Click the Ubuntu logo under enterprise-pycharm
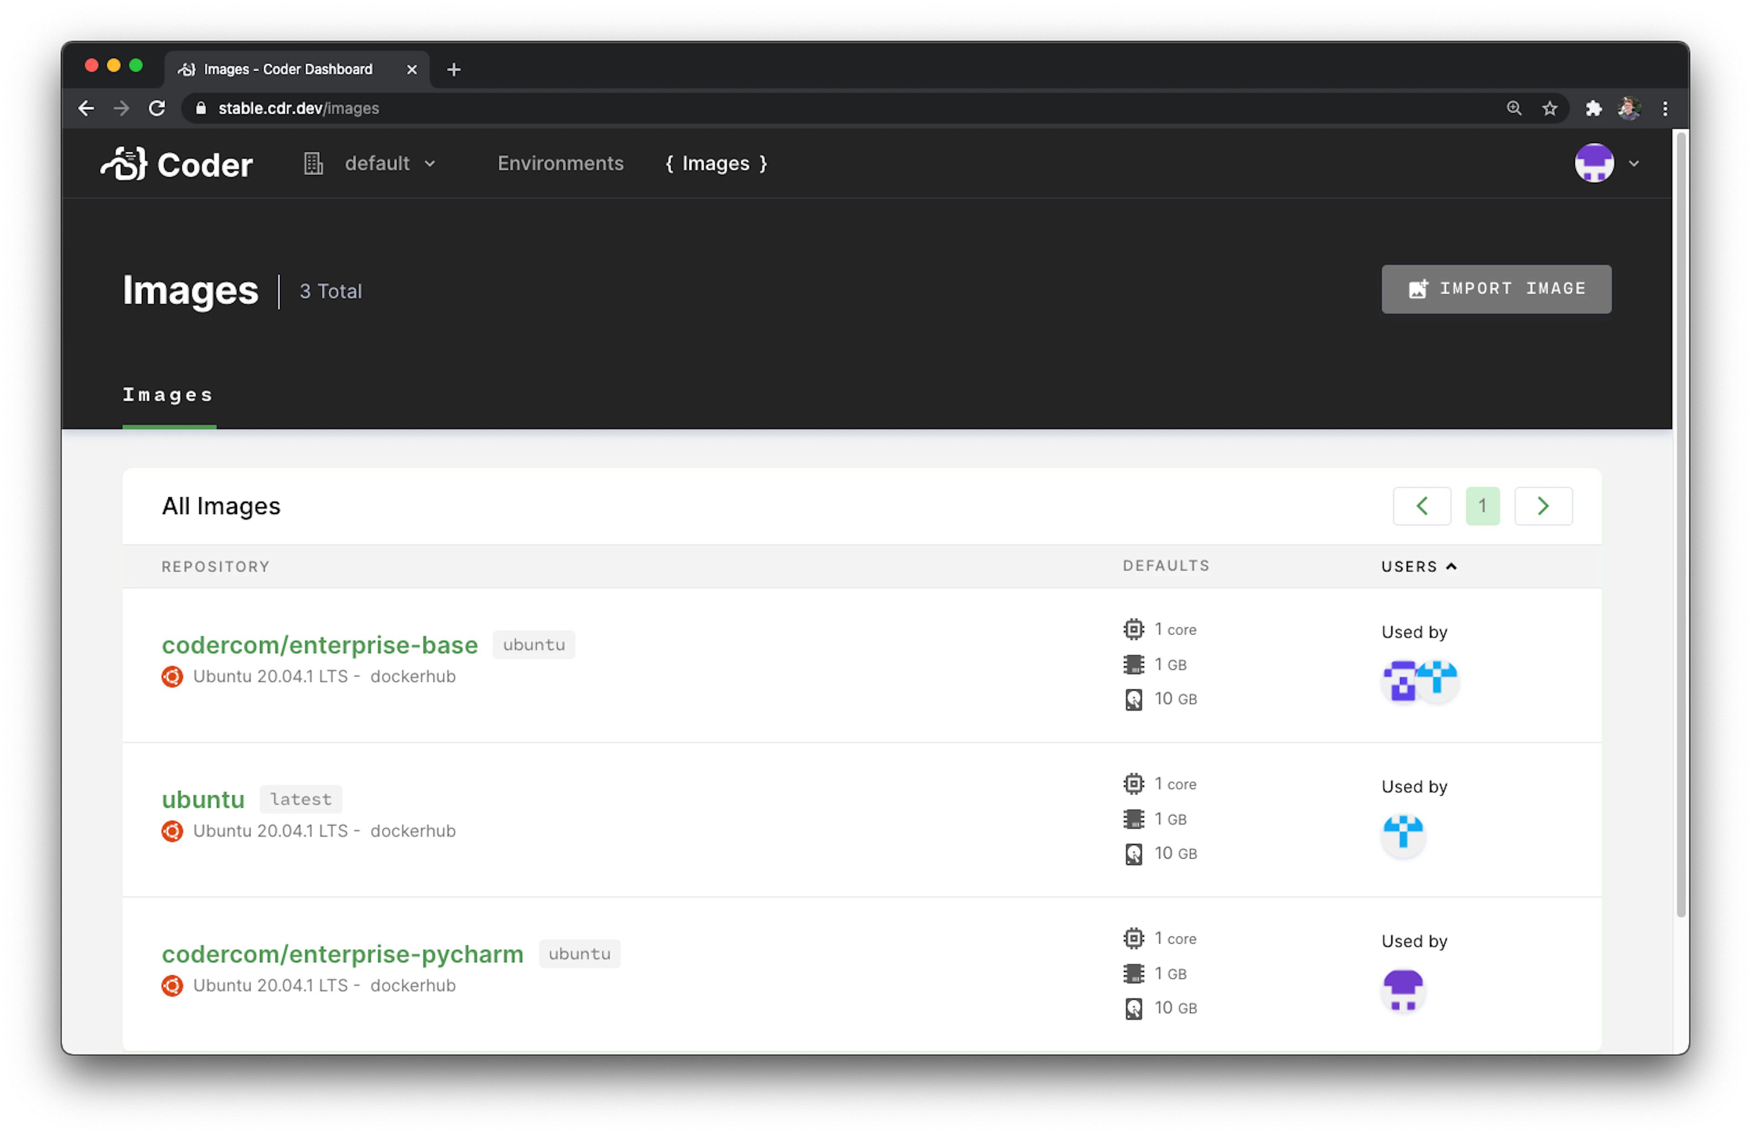 point(172,985)
